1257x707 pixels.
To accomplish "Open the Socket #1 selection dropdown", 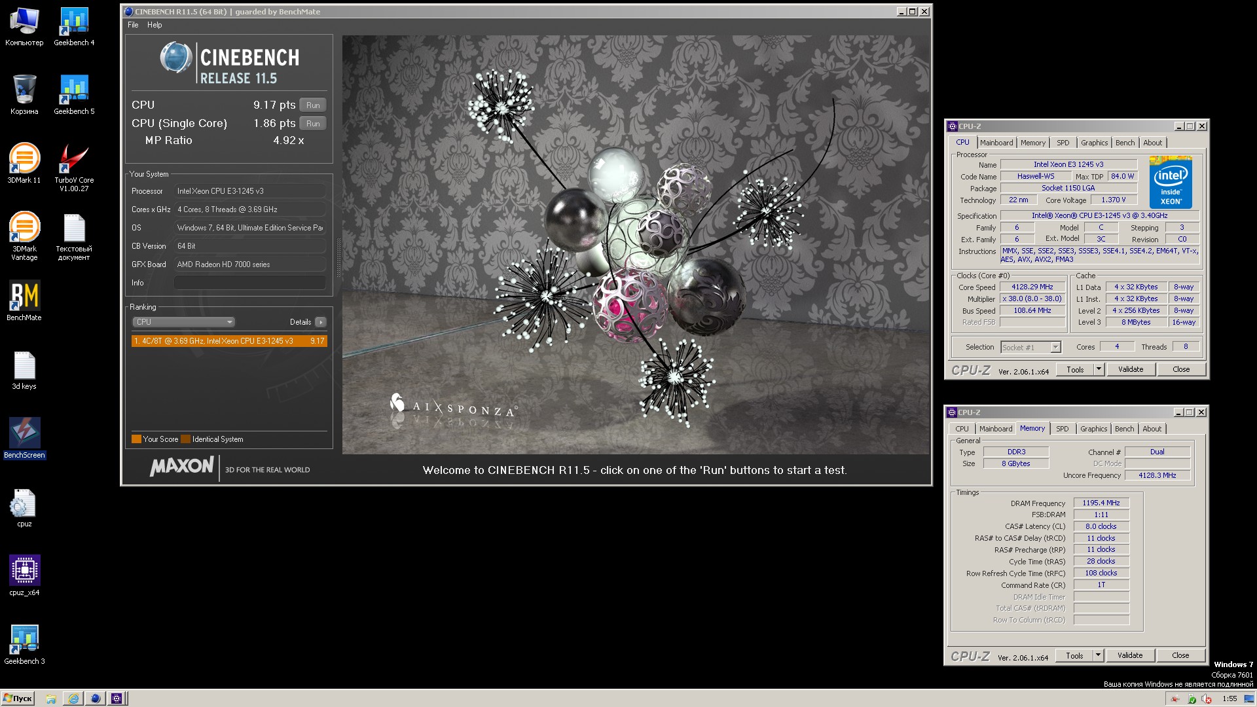I will (x=1030, y=347).
